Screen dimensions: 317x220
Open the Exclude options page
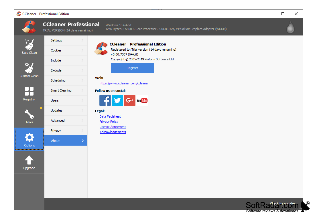point(66,70)
